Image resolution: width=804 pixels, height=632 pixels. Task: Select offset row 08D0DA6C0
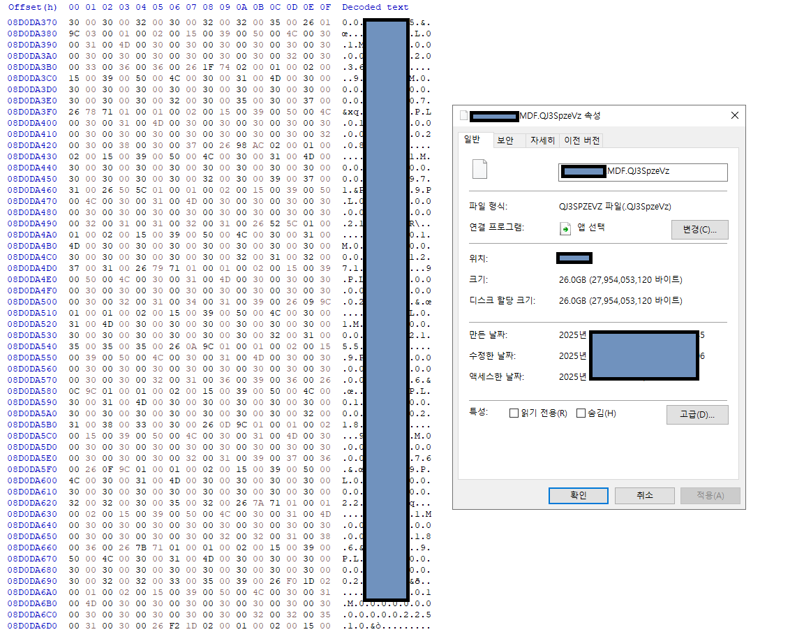click(32, 615)
